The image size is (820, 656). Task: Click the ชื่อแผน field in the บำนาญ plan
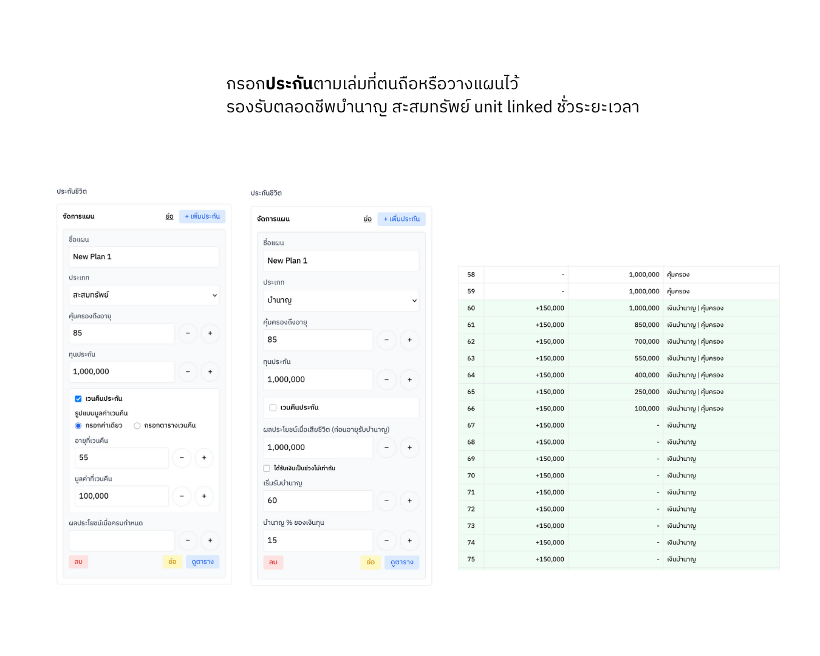tap(341, 261)
